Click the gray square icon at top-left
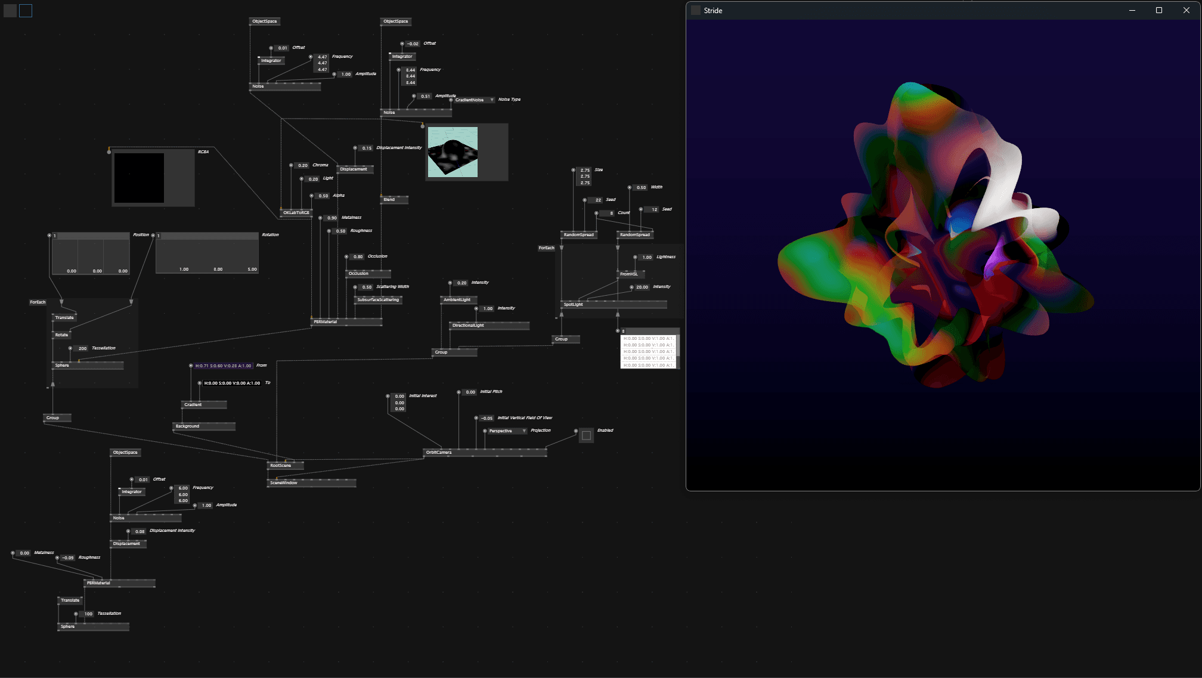Screen dimensions: 1202x678 10,11
